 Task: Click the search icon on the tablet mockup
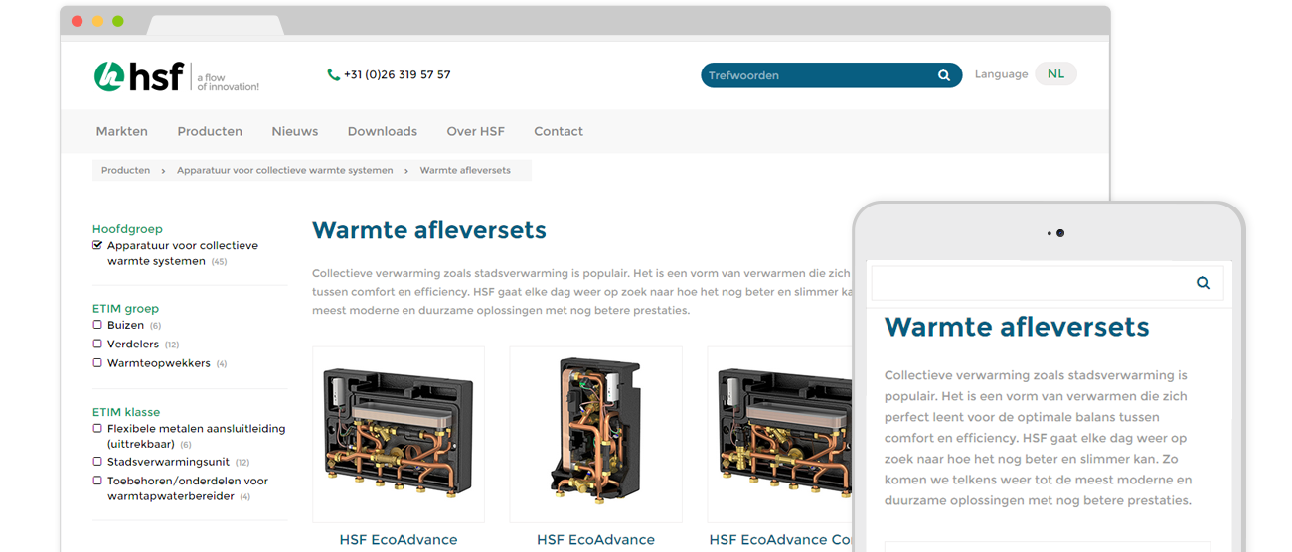(1203, 283)
